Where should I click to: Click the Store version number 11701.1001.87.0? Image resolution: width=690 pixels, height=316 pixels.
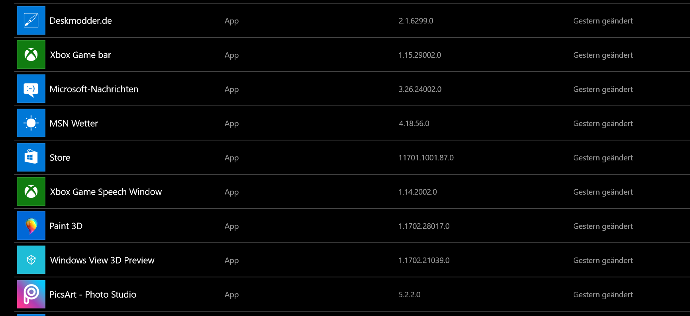[x=426, y=158]
